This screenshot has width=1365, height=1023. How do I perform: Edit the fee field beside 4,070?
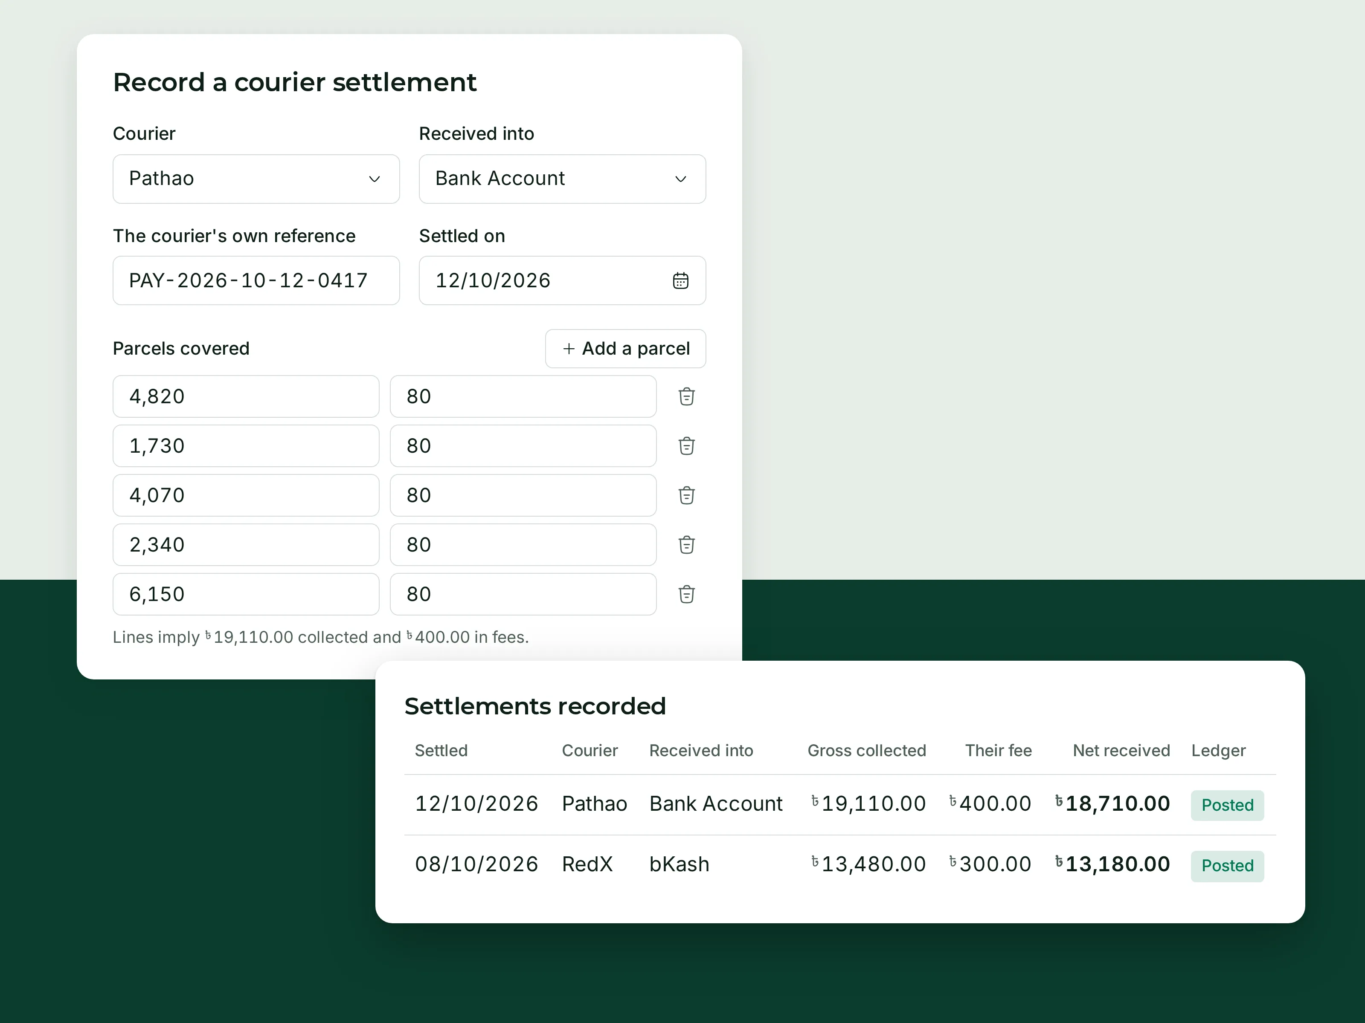click(x=523, y=495)
